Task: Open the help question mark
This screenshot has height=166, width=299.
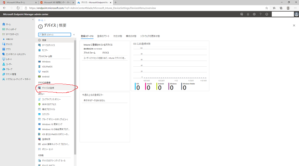Action: tap(261, 14)
